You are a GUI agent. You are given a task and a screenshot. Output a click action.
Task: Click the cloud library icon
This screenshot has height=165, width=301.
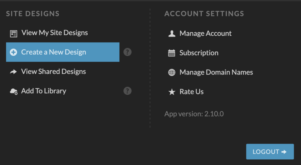coord(14,91)
